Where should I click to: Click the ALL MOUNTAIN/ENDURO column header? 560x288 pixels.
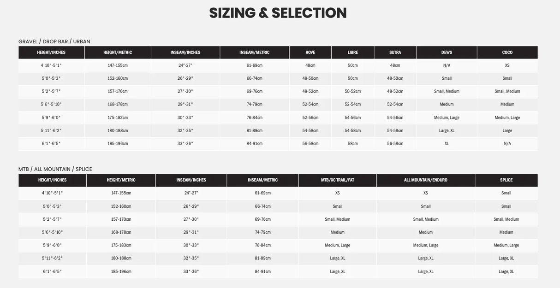pos(425,180)
